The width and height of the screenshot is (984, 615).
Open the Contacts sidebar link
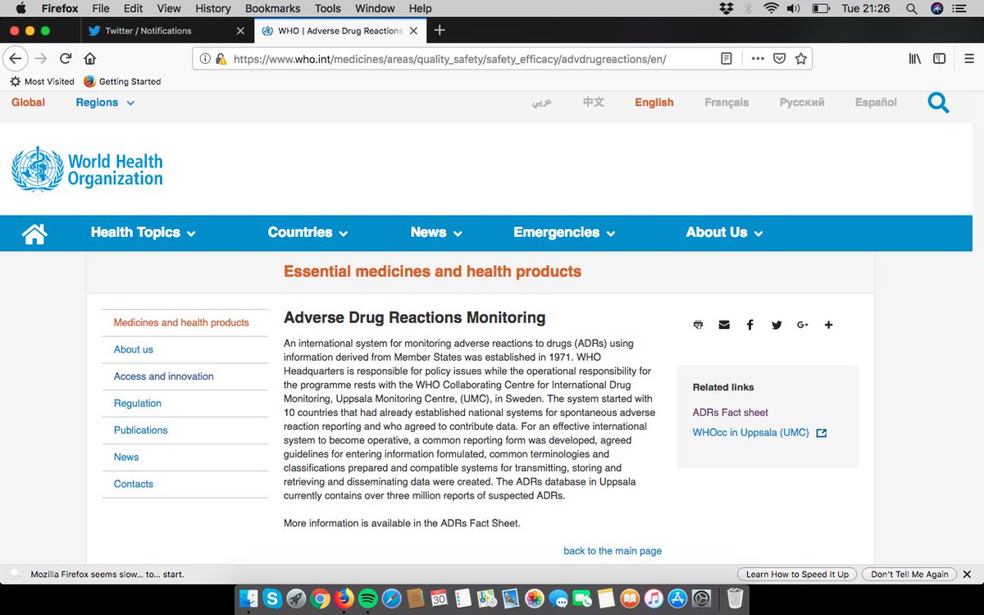point(134,484)
